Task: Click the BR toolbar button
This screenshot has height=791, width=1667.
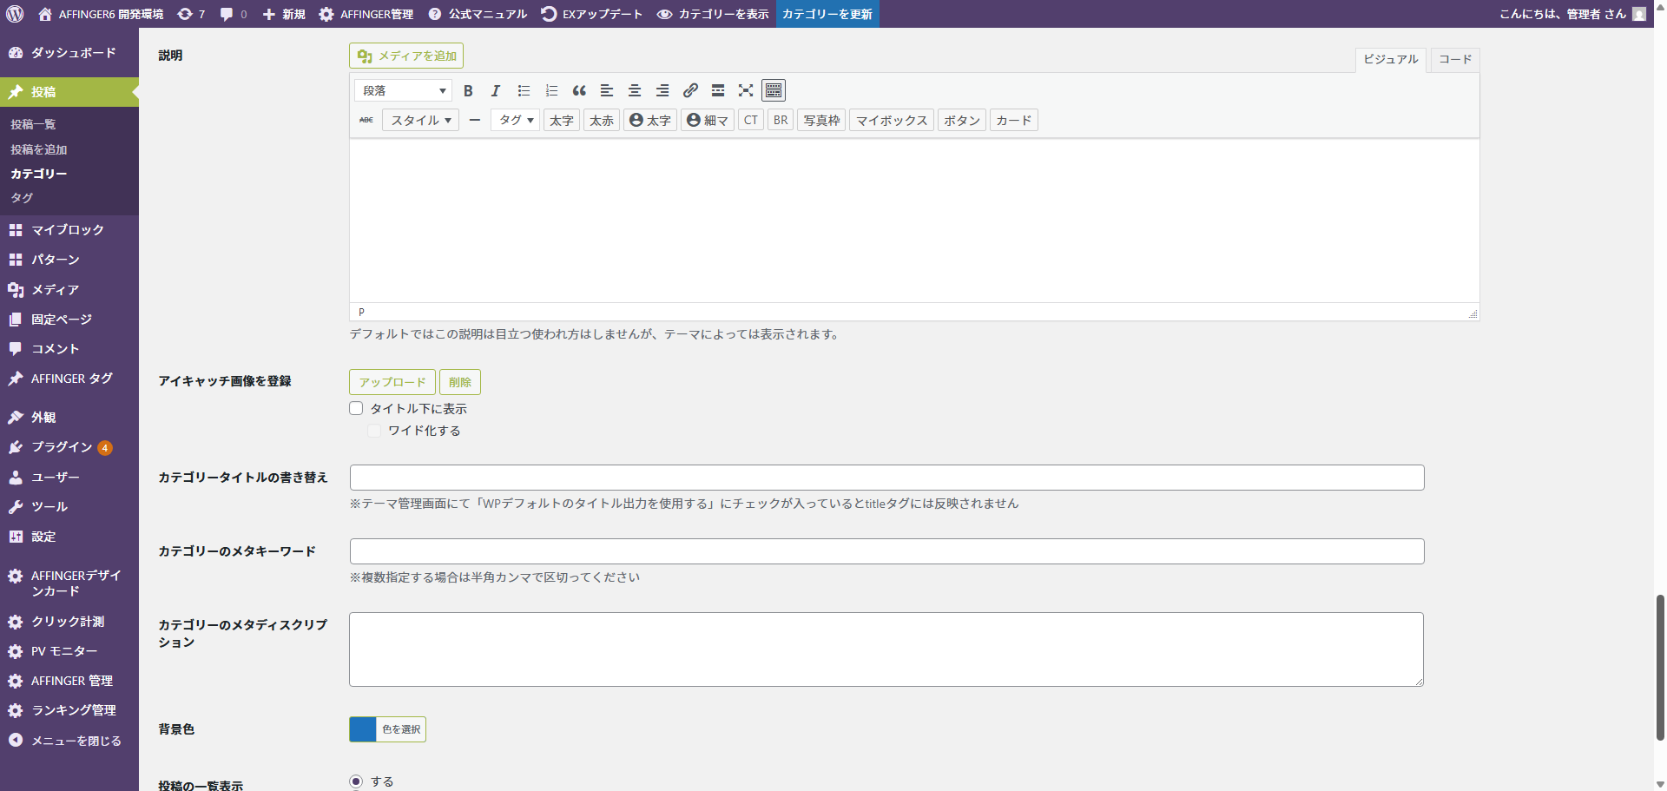Action: [x=781, y=120]
